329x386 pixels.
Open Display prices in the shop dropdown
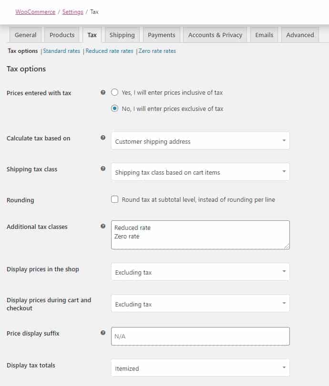(x=200, y=272)
